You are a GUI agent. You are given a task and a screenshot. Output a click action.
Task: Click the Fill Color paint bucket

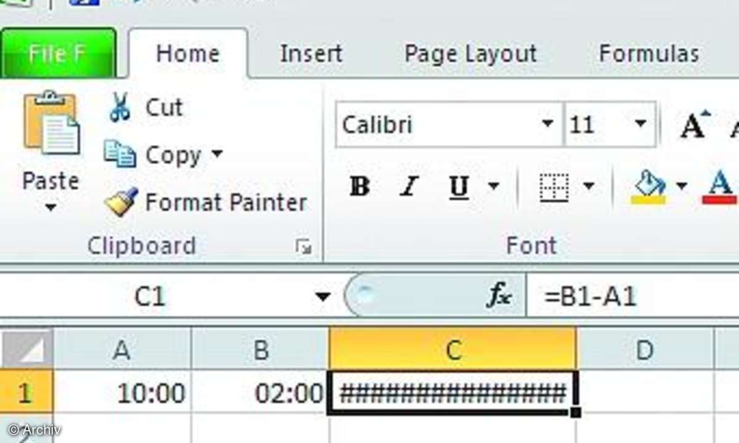coord(648,186)
